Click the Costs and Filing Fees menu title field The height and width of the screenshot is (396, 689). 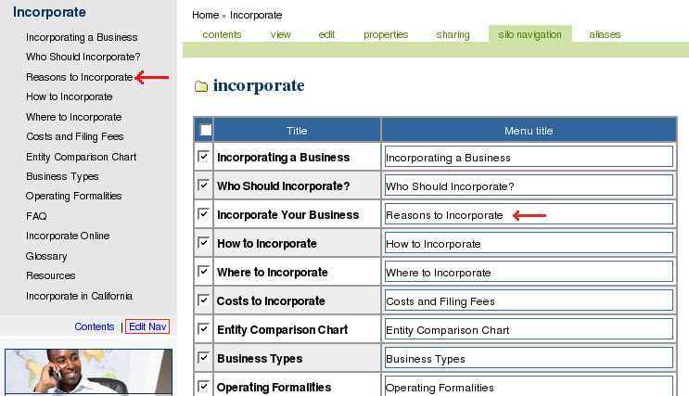tap(529, 300)
